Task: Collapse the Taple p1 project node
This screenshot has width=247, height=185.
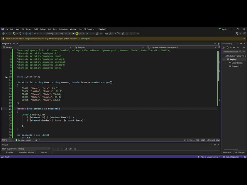Action: (224, 59)
